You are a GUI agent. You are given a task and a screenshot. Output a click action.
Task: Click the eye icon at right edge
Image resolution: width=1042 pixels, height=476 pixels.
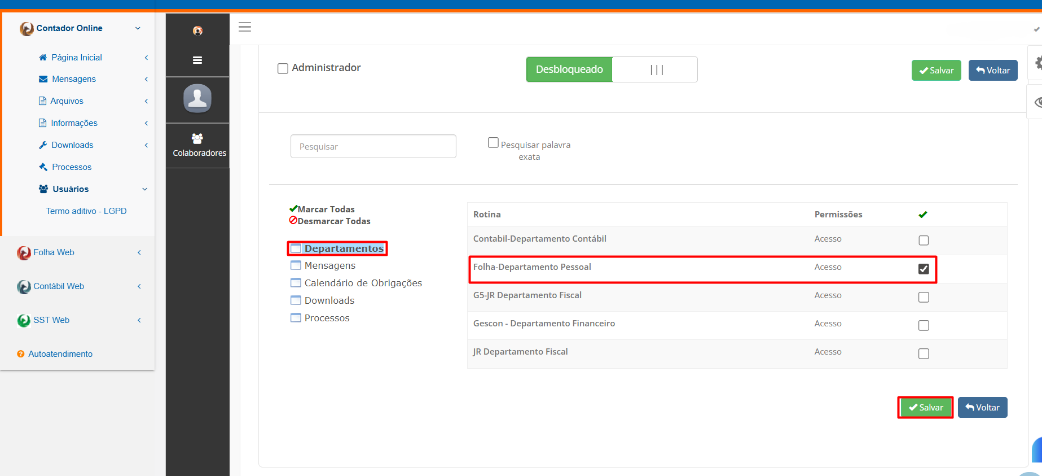pyautogui.click(x=1038, y=102)
